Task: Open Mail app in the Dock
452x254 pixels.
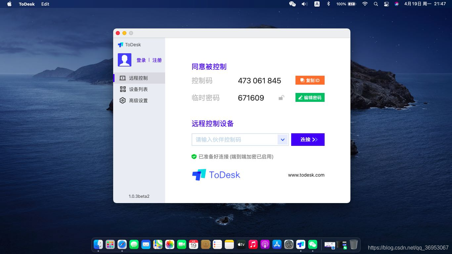Action: [146, 244]
